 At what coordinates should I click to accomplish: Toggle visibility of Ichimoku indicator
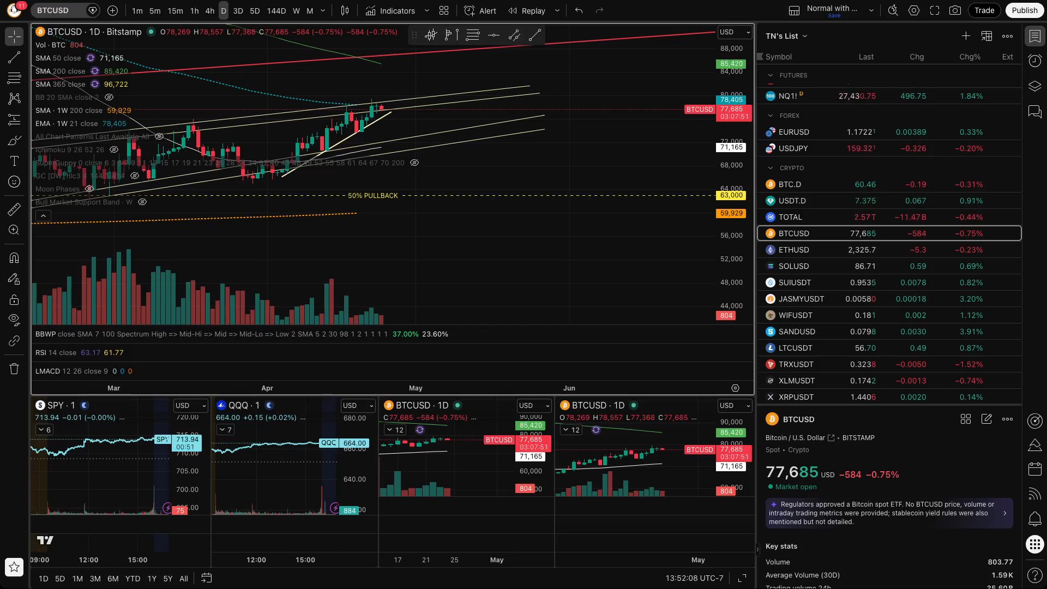click(x=113, y=149)
